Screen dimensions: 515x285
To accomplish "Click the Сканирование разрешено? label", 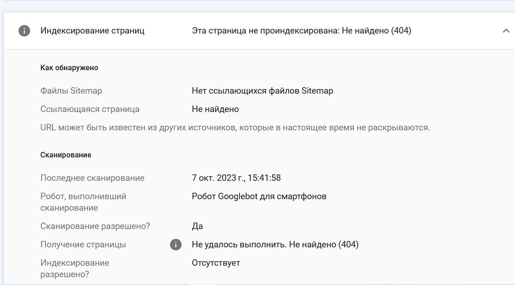I will click(x=95, y=226).
